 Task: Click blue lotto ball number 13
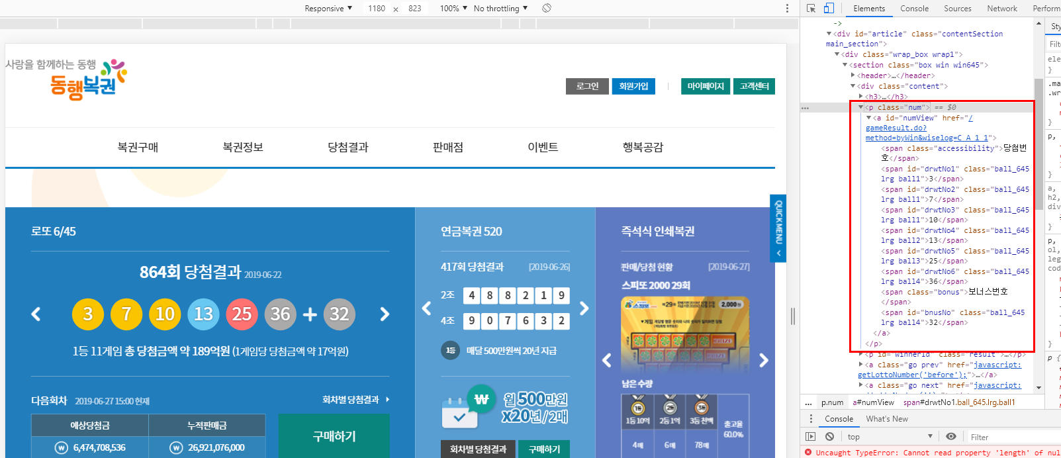204,314
